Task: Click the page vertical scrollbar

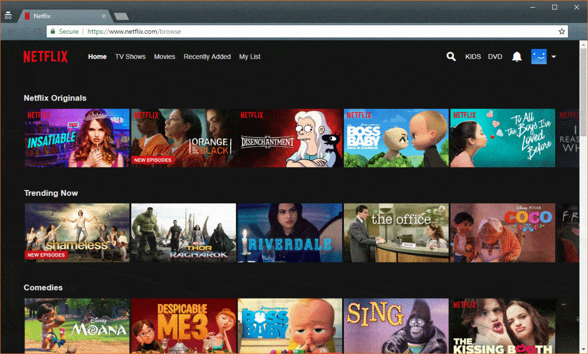Action: click(583, 197)
